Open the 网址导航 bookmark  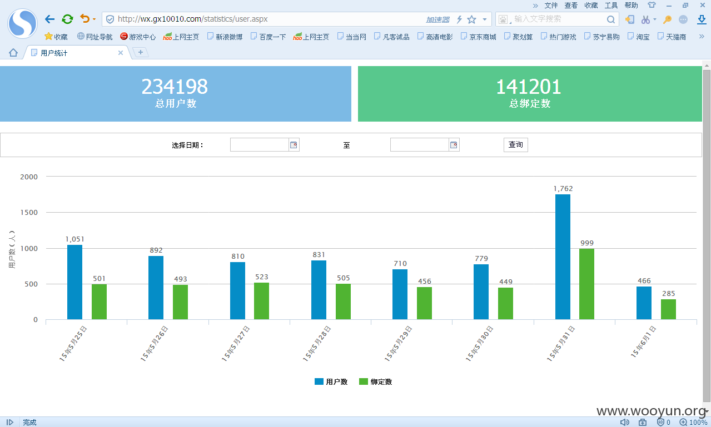pyautogui.click(x=95, y=37)
